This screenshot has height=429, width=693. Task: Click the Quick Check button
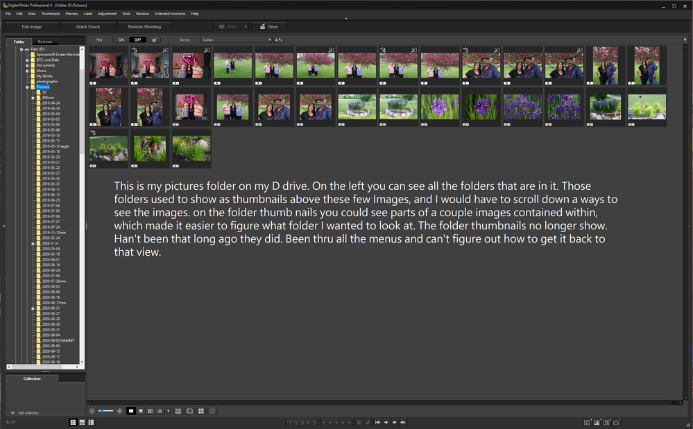tap(88, 26)
